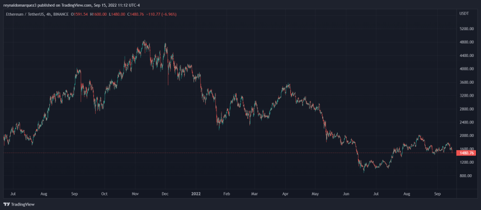Click the Dec time axis label
Viewport: 481px width, 210px height.
pos(165,194)
